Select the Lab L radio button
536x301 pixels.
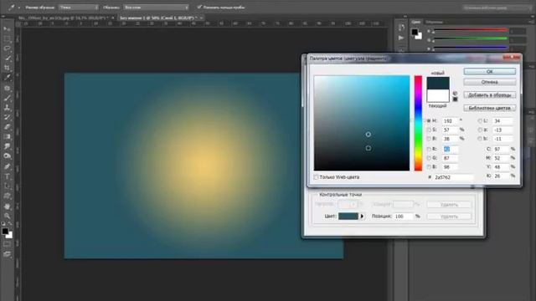pyautogui.click(x=480, y=120)
